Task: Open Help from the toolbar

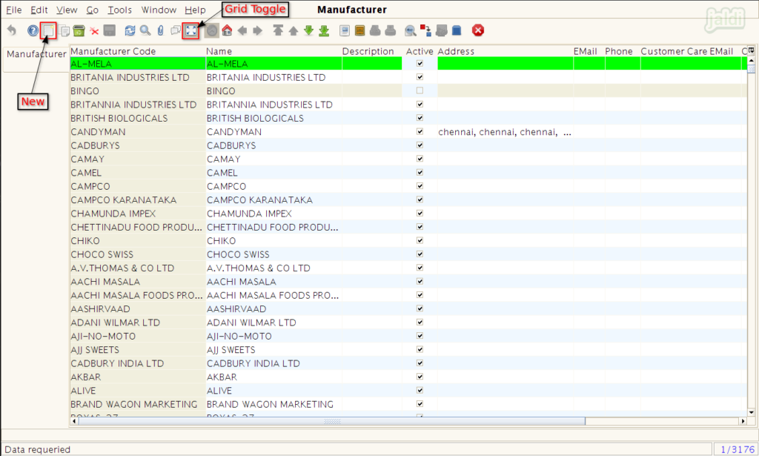Action: [x=33, y=30]
